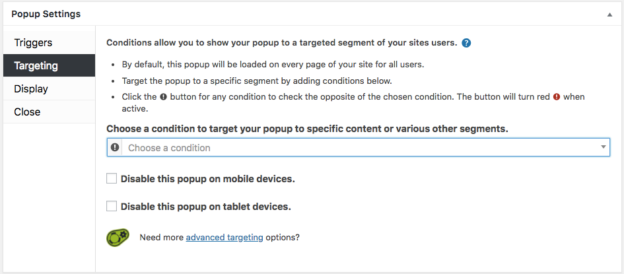Viewport: 624px width, 274px height.
Task: Collapse the Popup Settings panel with triangle
Action: [x=609, y=15]
